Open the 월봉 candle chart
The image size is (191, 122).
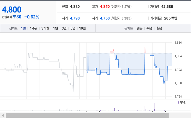159,28
